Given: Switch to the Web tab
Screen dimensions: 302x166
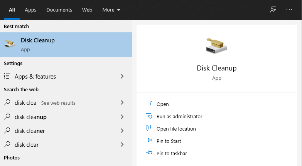Looking at the screenshot, I should (87, 10).
